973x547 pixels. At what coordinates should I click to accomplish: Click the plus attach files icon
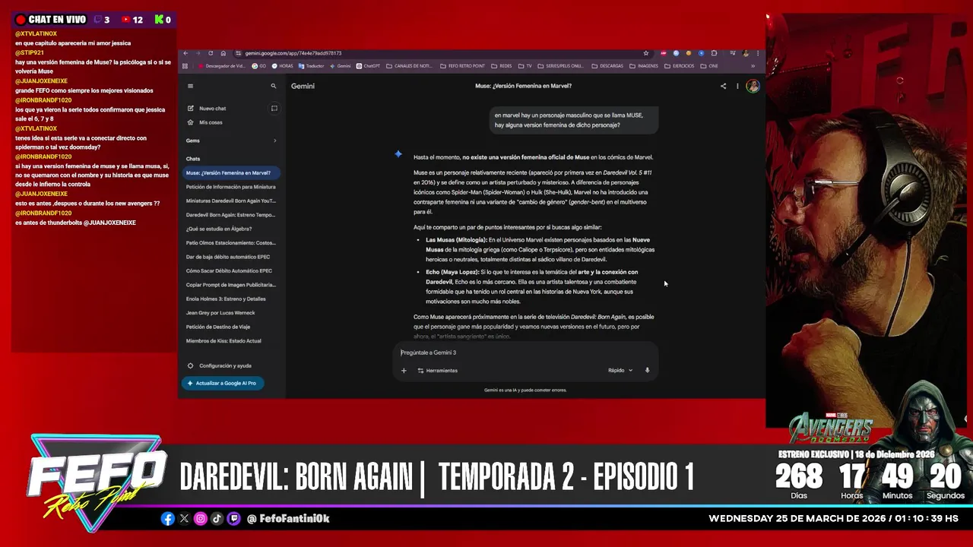404,371
